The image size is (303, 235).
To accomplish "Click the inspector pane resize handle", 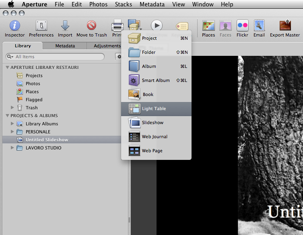I will click(129, 220).
